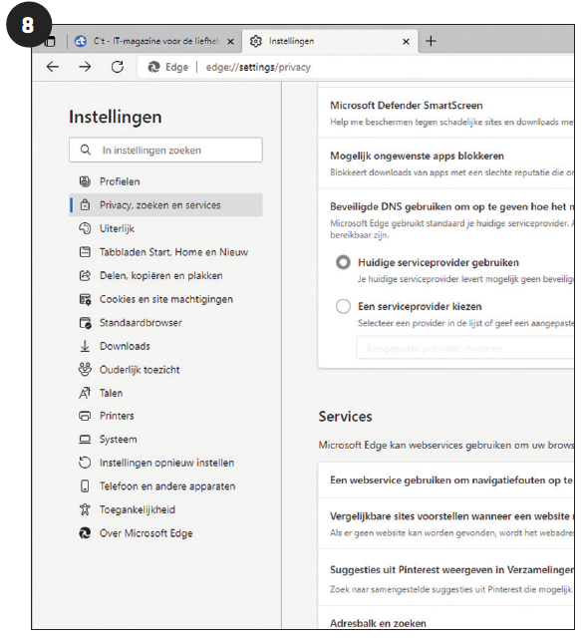Click 'Vergelijkbare sites voorstellen' setting
The width and height of the screenshot is (582, 640).
(x=446, y=524)
